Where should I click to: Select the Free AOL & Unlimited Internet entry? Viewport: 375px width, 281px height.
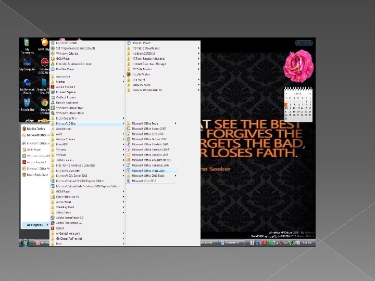click(x=87, y=64)
